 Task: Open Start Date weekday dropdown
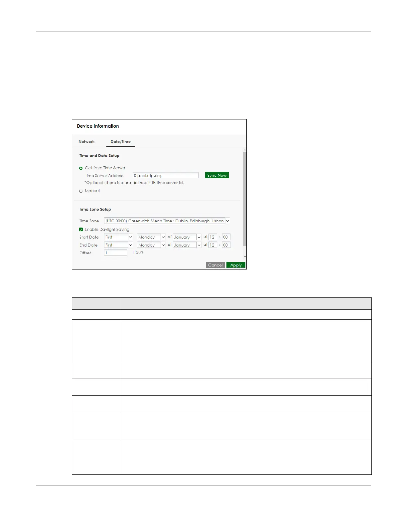pos(151,237)
